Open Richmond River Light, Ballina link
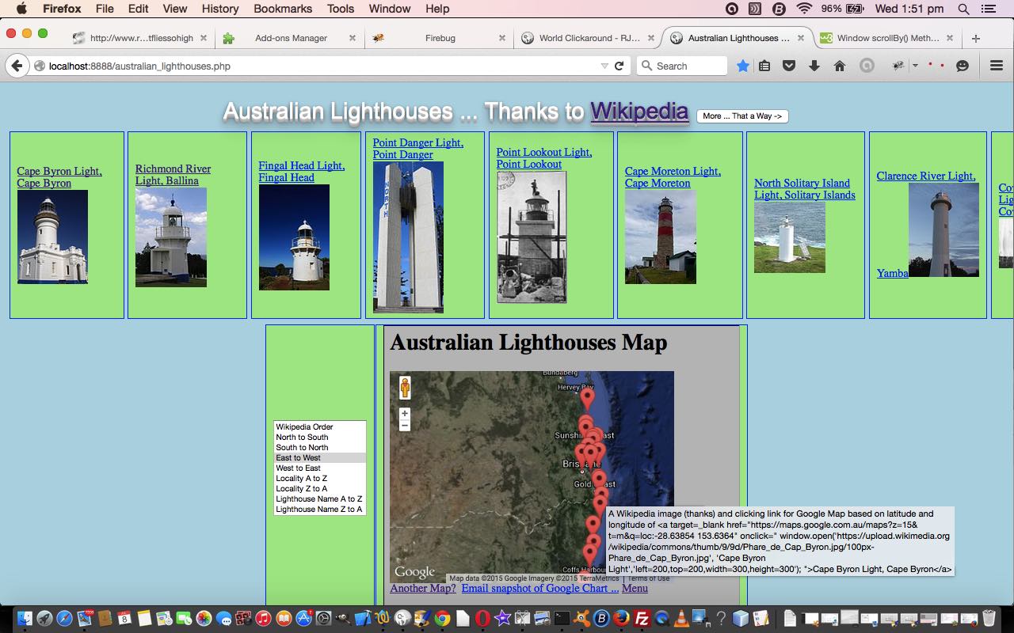Viewport: 1014px width, 633px height. click(x=173, y=175)
